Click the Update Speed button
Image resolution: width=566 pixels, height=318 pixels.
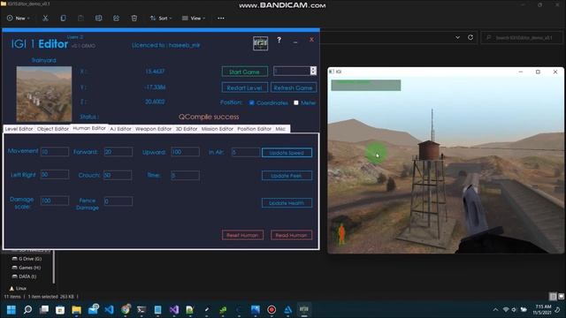point(287,153)
